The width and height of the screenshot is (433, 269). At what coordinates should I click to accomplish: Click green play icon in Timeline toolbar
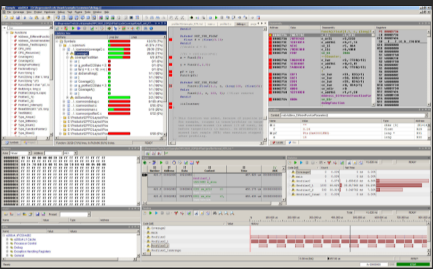coord(151,213)
